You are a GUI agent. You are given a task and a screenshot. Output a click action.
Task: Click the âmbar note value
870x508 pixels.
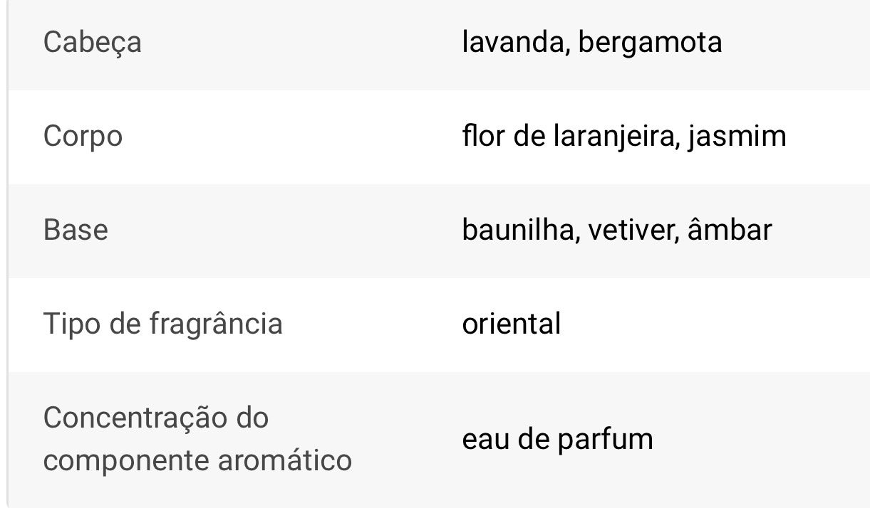click(x=730, y=230)
